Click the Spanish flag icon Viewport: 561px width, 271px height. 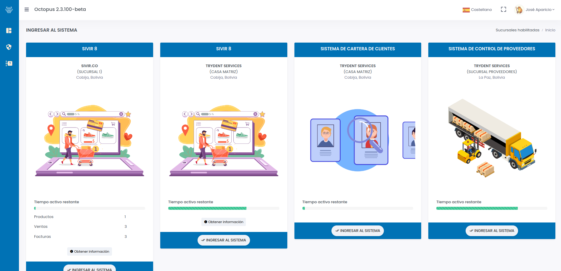pyautogui.click(x=466, y=10)
